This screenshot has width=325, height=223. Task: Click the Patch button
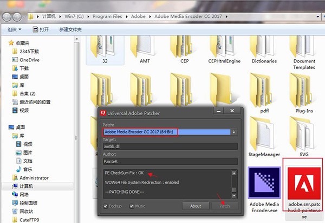[x=225, y=206]
